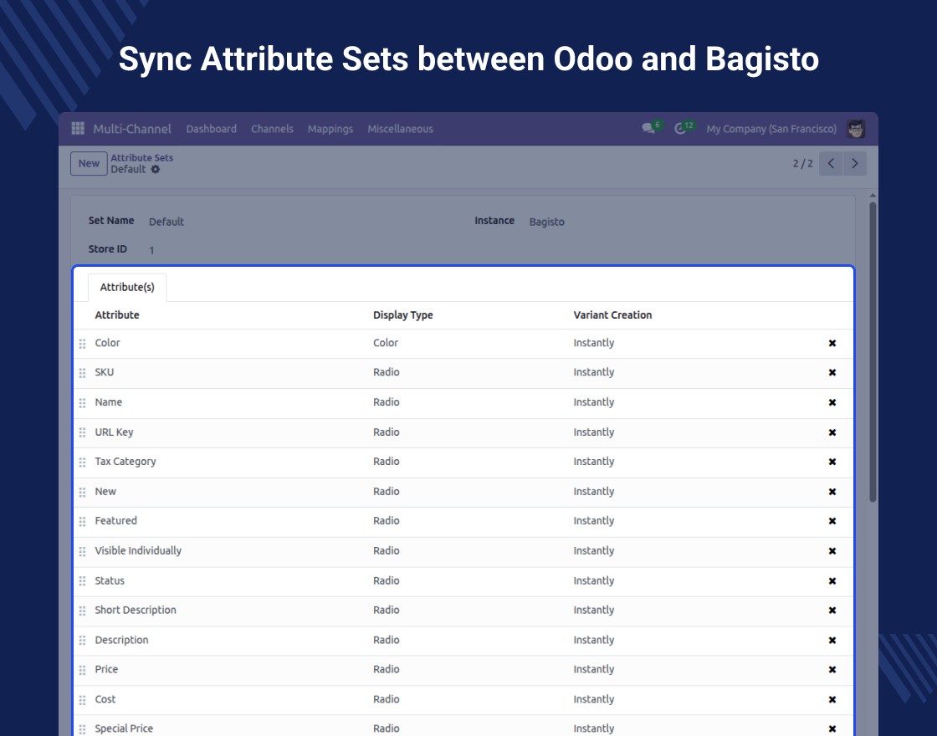937x736 pixels.
Task: Delete the Price attribute row
Action: tap(832, 669)
